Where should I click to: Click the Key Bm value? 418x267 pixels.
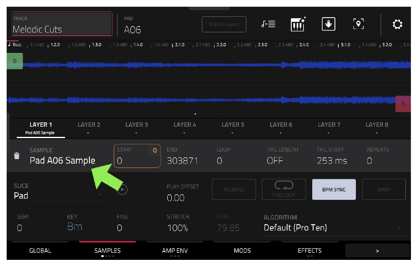click(x=75, y=226)
